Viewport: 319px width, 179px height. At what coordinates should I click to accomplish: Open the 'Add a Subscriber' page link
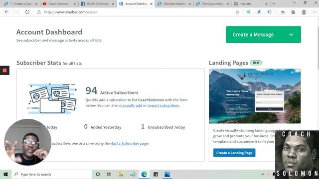125,144
